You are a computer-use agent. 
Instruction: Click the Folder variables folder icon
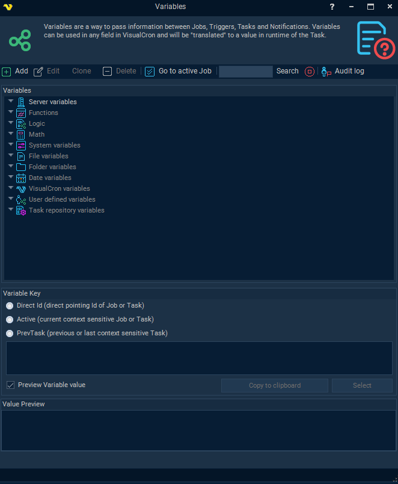(x=21, y=167)
